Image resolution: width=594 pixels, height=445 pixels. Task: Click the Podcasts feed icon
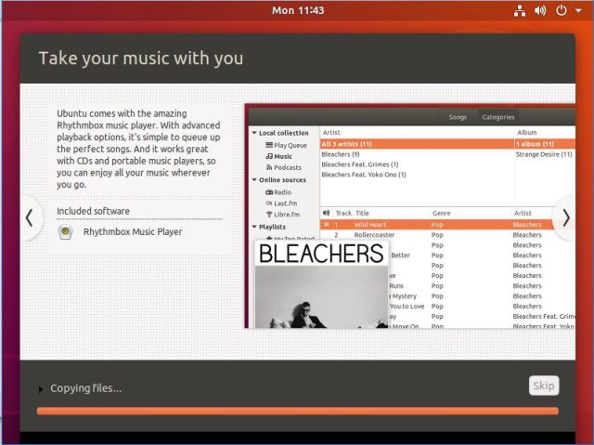267,167
